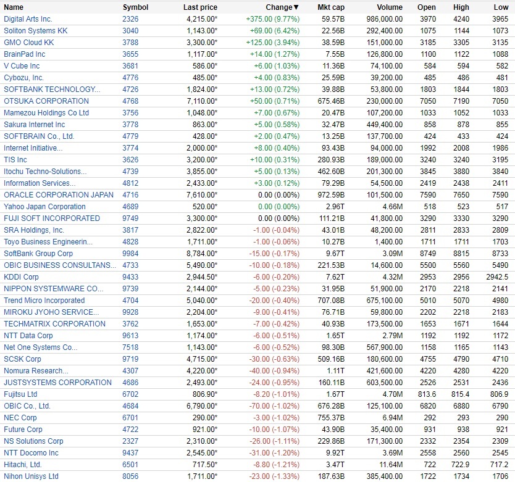
Task: Open OTSUKA CORPORATION link
Action: pos(46,101)
